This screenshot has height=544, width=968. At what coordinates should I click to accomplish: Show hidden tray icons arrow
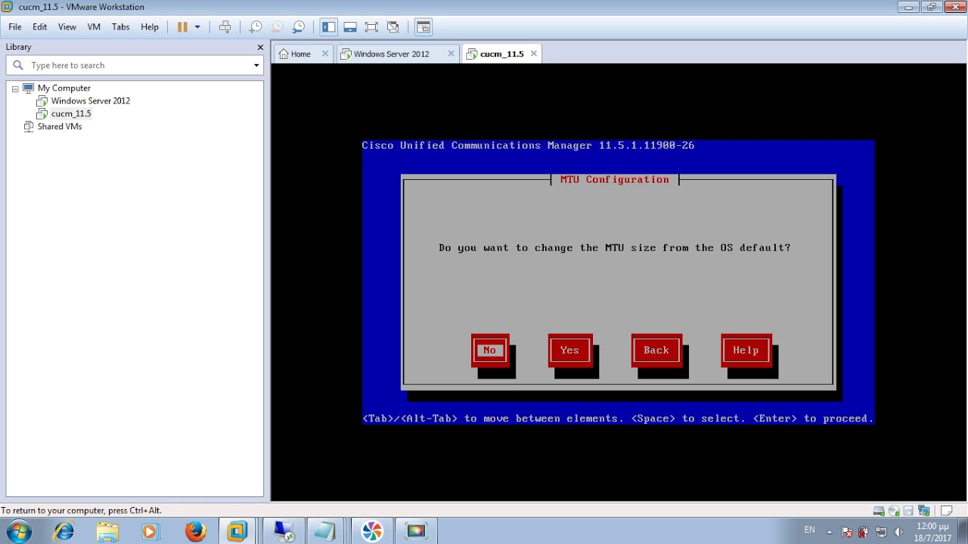click(829, 531)
